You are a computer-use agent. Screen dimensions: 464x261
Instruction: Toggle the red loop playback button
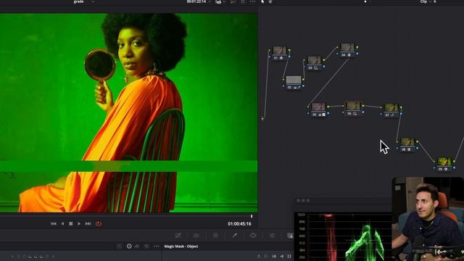tap(99, 224)
